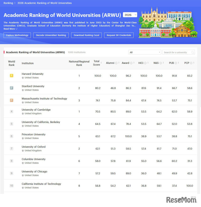This screenshot has width=201, height=207.
Task: Follow the Ranking breadcrumb link
Action: tap(8, 3)
